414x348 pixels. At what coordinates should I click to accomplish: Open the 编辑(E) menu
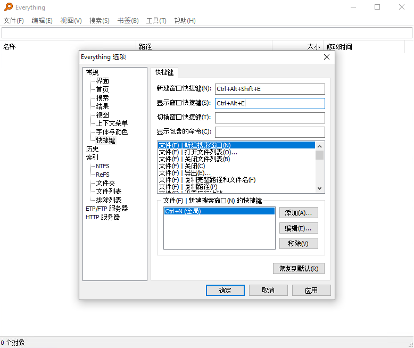[x=42, y=21]
